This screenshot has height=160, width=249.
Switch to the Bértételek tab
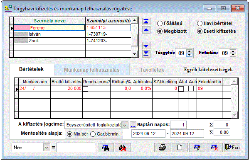pyautogui.click(x=32, y=69)
